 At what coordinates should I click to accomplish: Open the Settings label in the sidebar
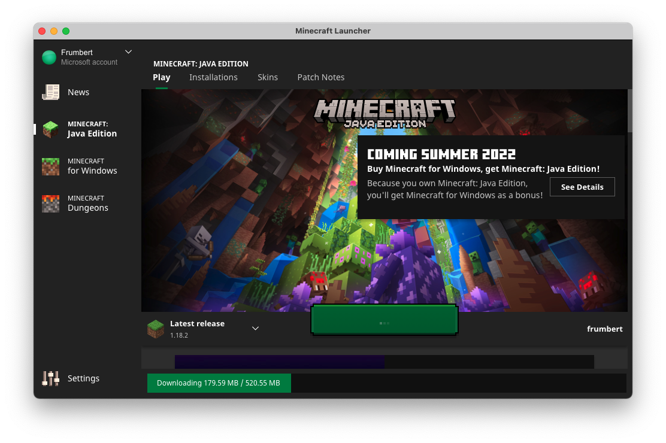(x=83, y=378)
